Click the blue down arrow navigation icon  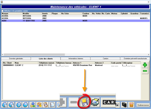pos(19,105)
